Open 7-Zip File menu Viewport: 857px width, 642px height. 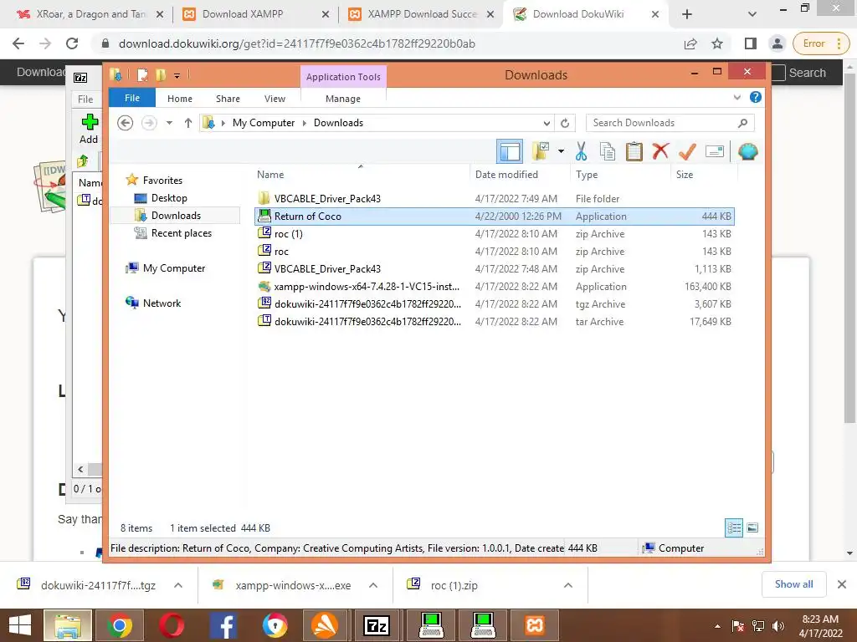tap(85, 99)
